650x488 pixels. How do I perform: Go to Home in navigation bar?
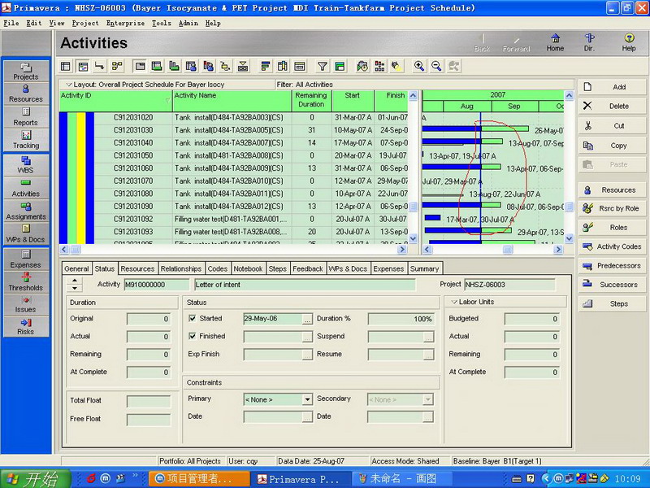[x=555, y=43]
